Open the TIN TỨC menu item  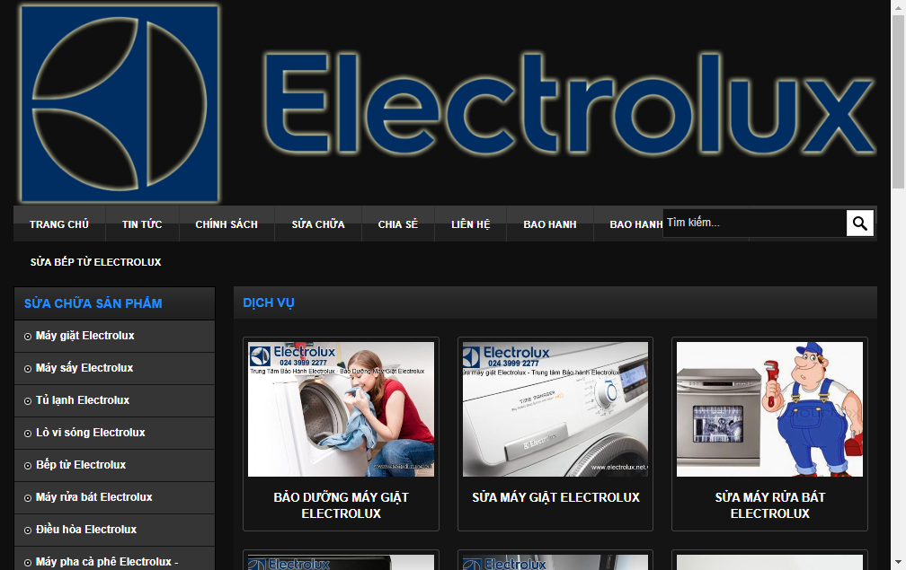(142, 224)
